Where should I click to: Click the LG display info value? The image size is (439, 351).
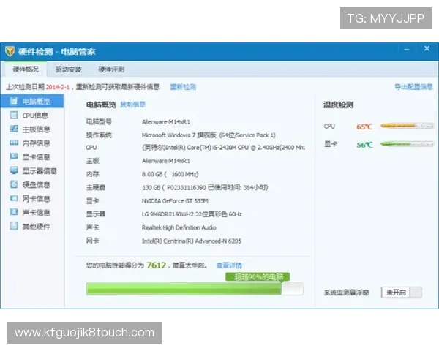[x=192, y=214]
